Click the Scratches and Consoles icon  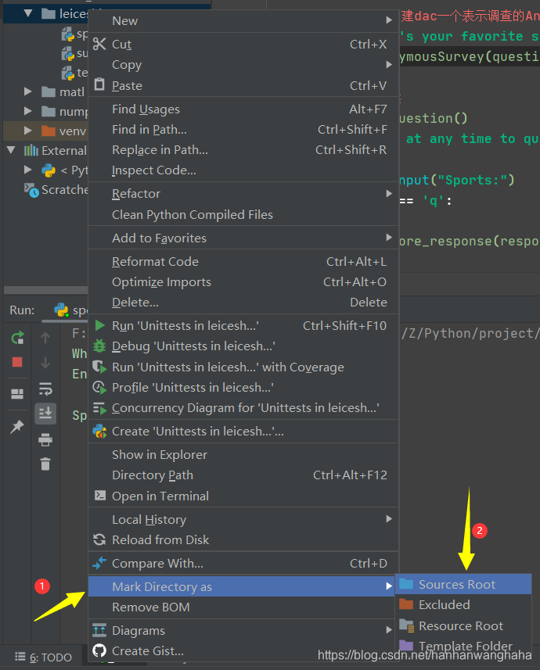[31, 190]
